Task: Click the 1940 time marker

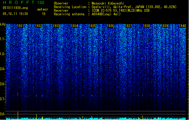Action: (182, 26)
